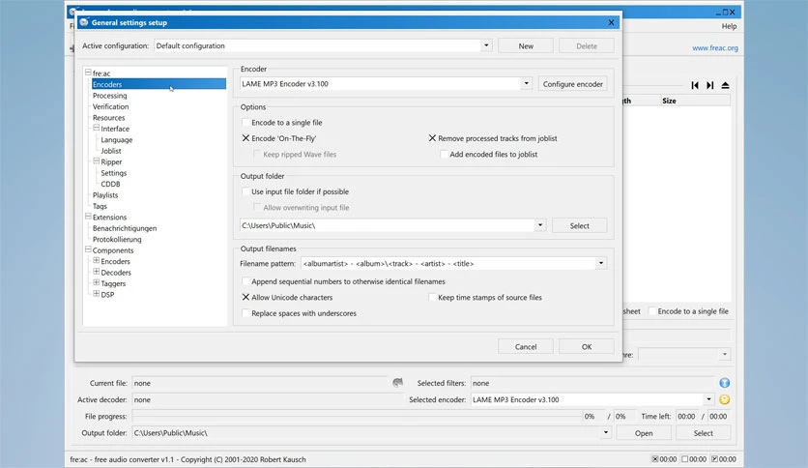Open the Active configuration dropdown

(x=486, y=45)
